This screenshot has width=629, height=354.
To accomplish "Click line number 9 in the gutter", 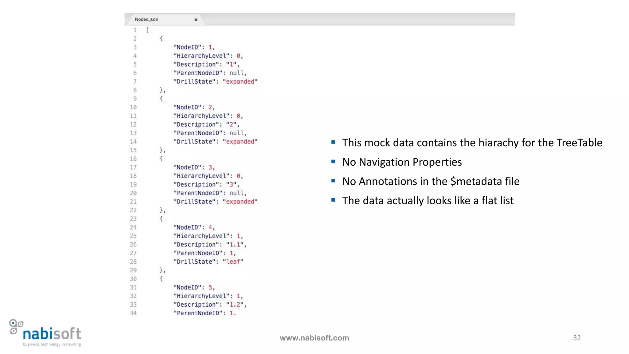I will [x=135, y=99].
